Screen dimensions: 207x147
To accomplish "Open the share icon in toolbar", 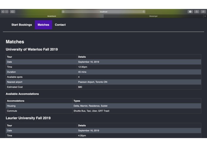I will tap(197, 12).
